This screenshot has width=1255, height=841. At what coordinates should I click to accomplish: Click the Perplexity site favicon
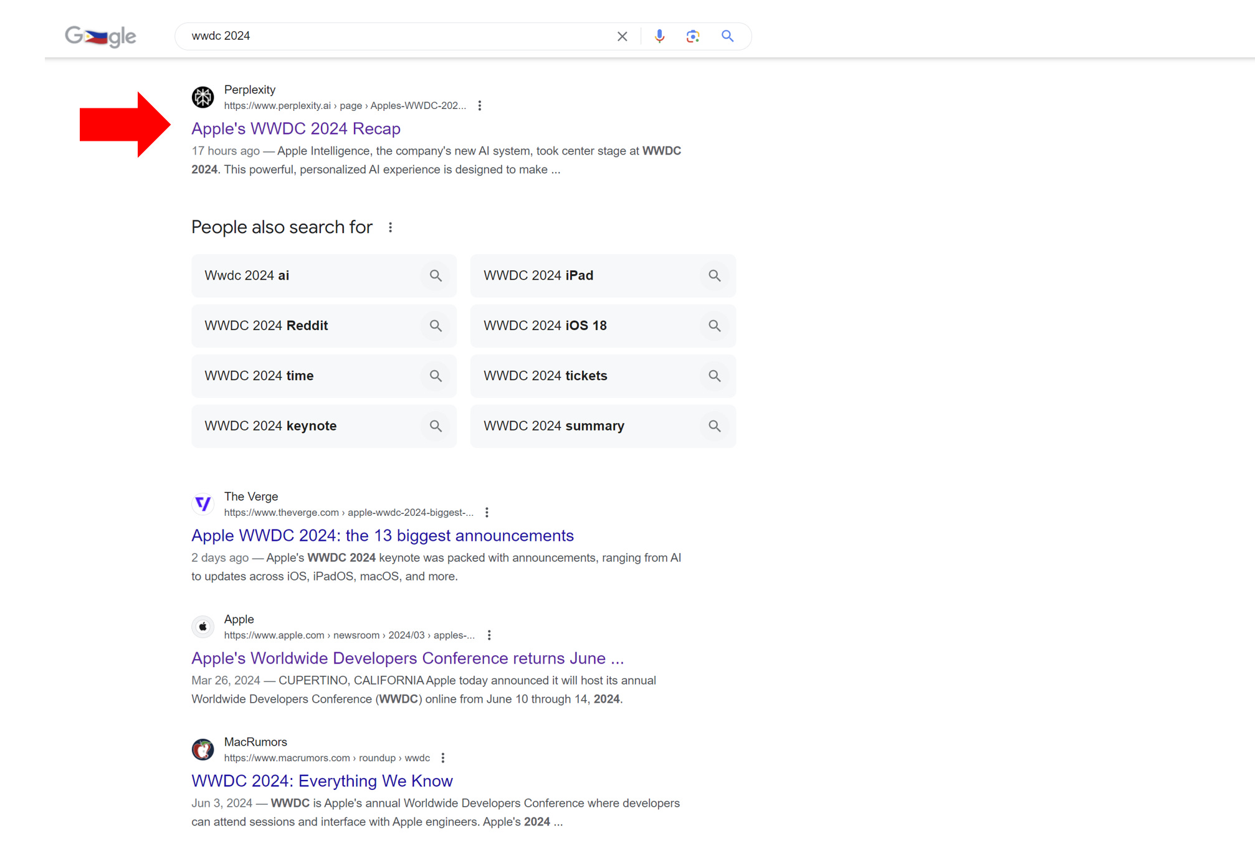tap(203, 97)
